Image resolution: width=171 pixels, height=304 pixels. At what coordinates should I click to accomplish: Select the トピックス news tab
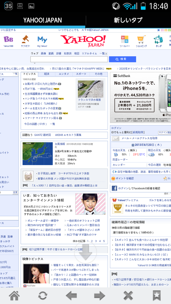tap(29, 74)
